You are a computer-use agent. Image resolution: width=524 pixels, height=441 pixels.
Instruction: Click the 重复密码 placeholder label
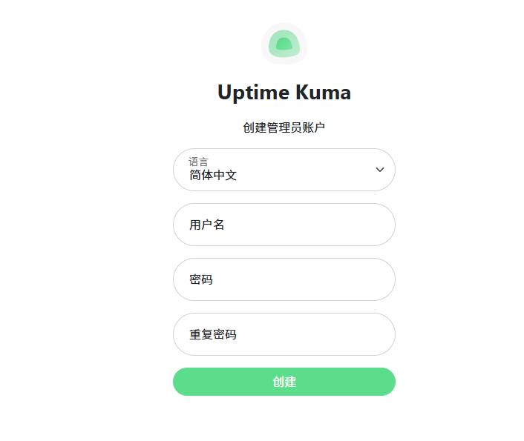pyautogui.click(x=213, y=334)
